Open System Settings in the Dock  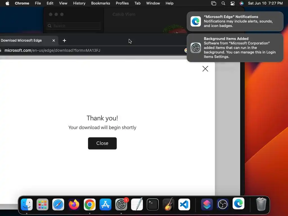[121, 204]
